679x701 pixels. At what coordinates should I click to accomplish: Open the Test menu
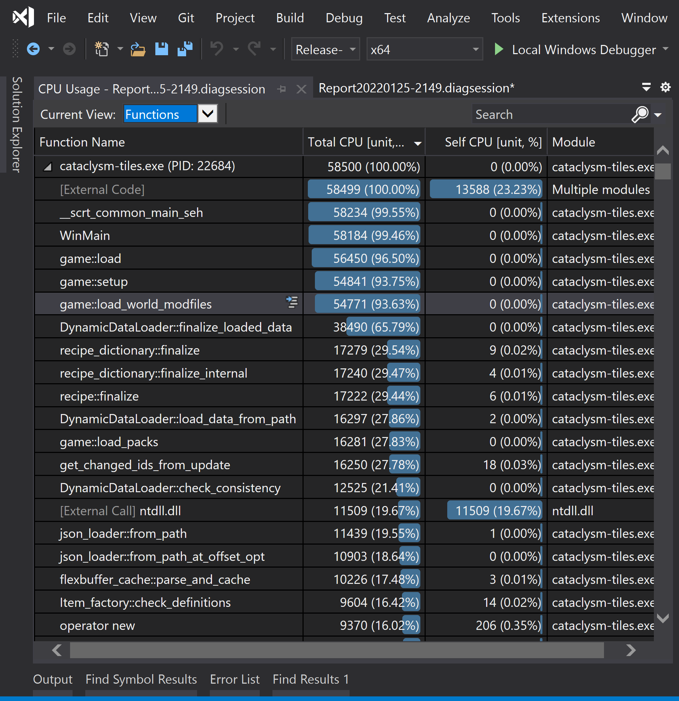click(395, 18)
